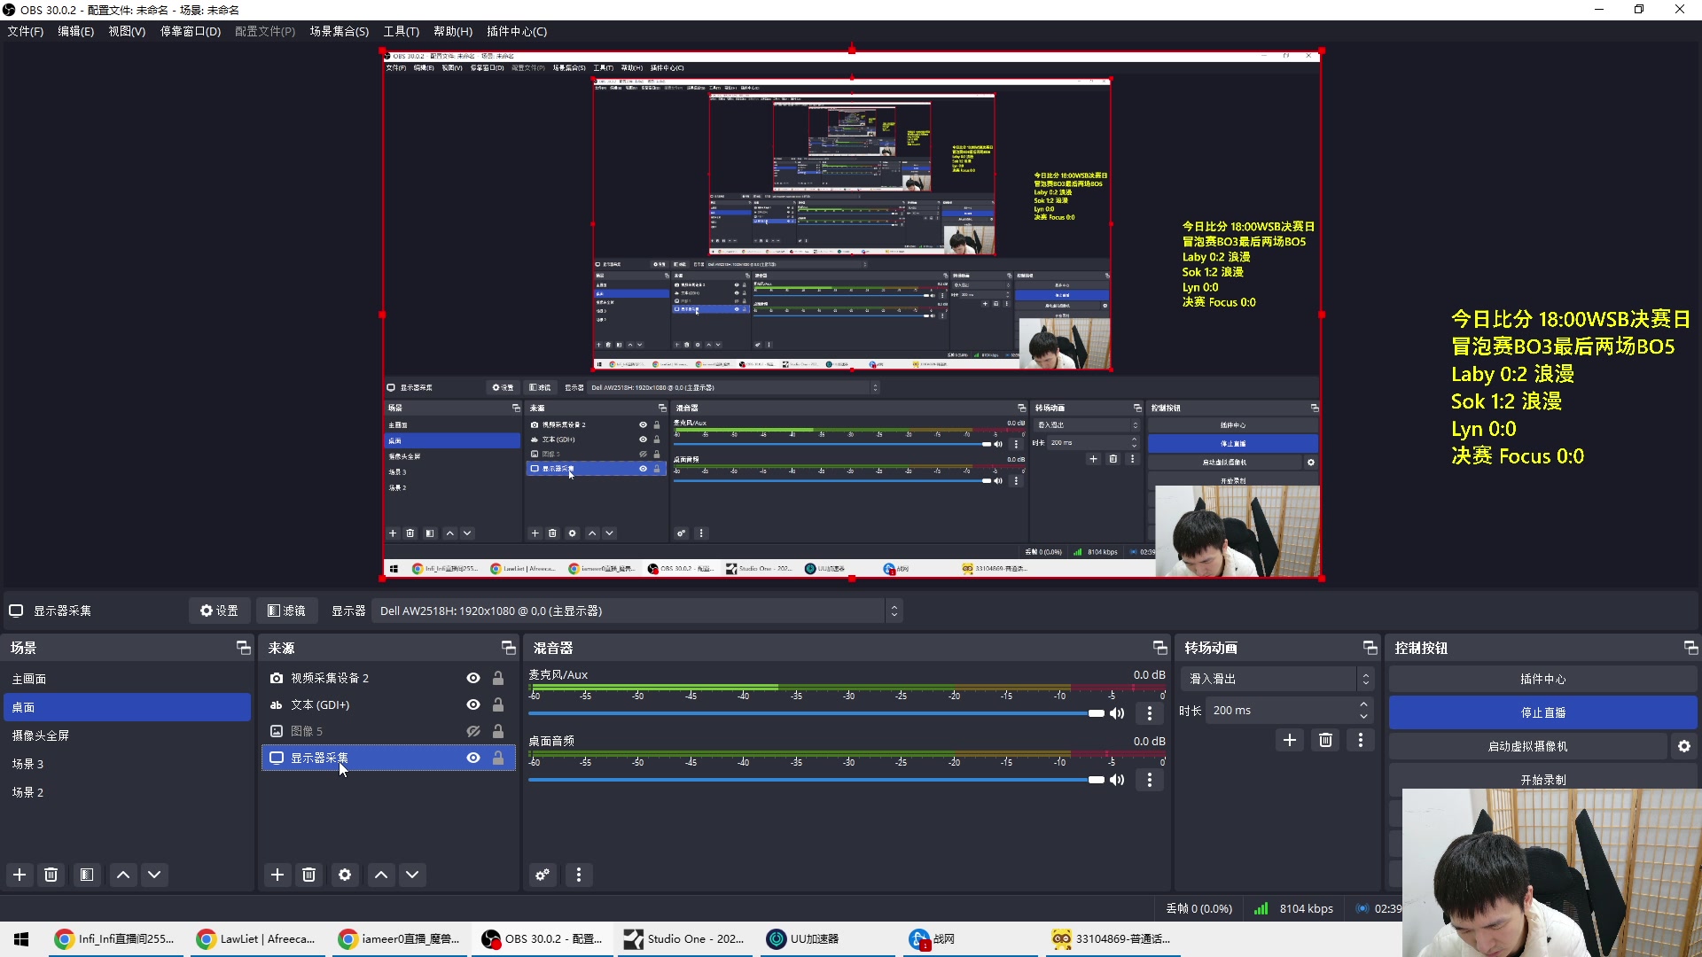1702x957 pixels.
Task: Move selected source down arrow
Action: pos(412,875)
